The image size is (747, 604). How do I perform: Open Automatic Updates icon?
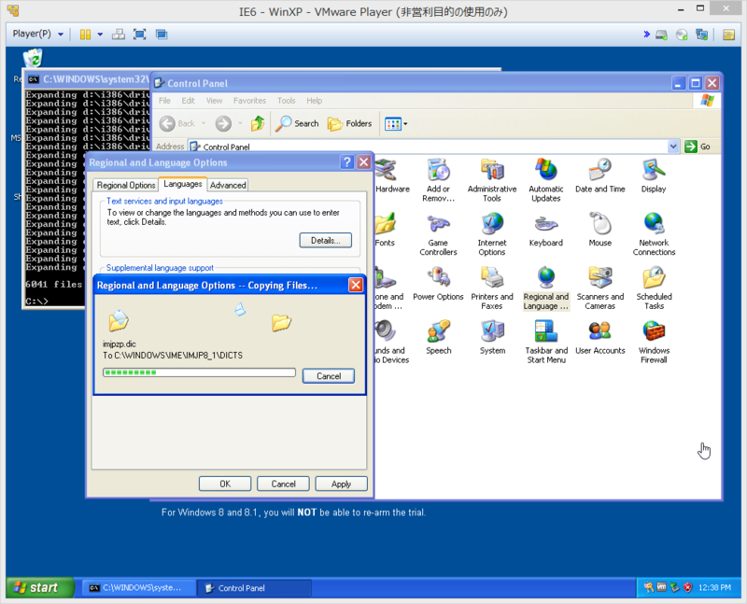click(x=546, y=179)
